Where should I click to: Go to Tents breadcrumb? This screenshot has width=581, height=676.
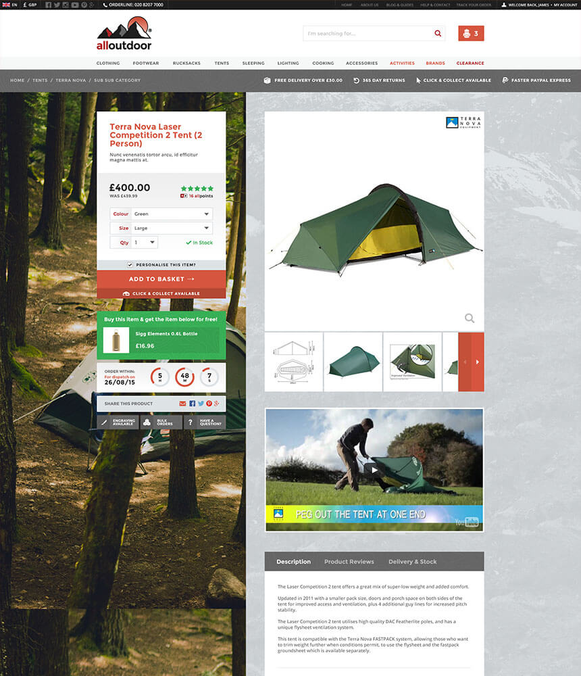[x=40, y=80]
